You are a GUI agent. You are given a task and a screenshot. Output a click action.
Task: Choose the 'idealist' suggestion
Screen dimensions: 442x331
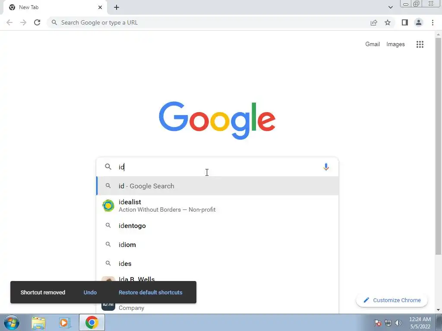218,206
